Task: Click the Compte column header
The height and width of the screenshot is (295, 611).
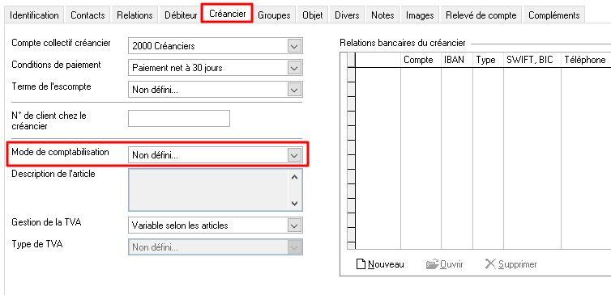Action: 421,60
